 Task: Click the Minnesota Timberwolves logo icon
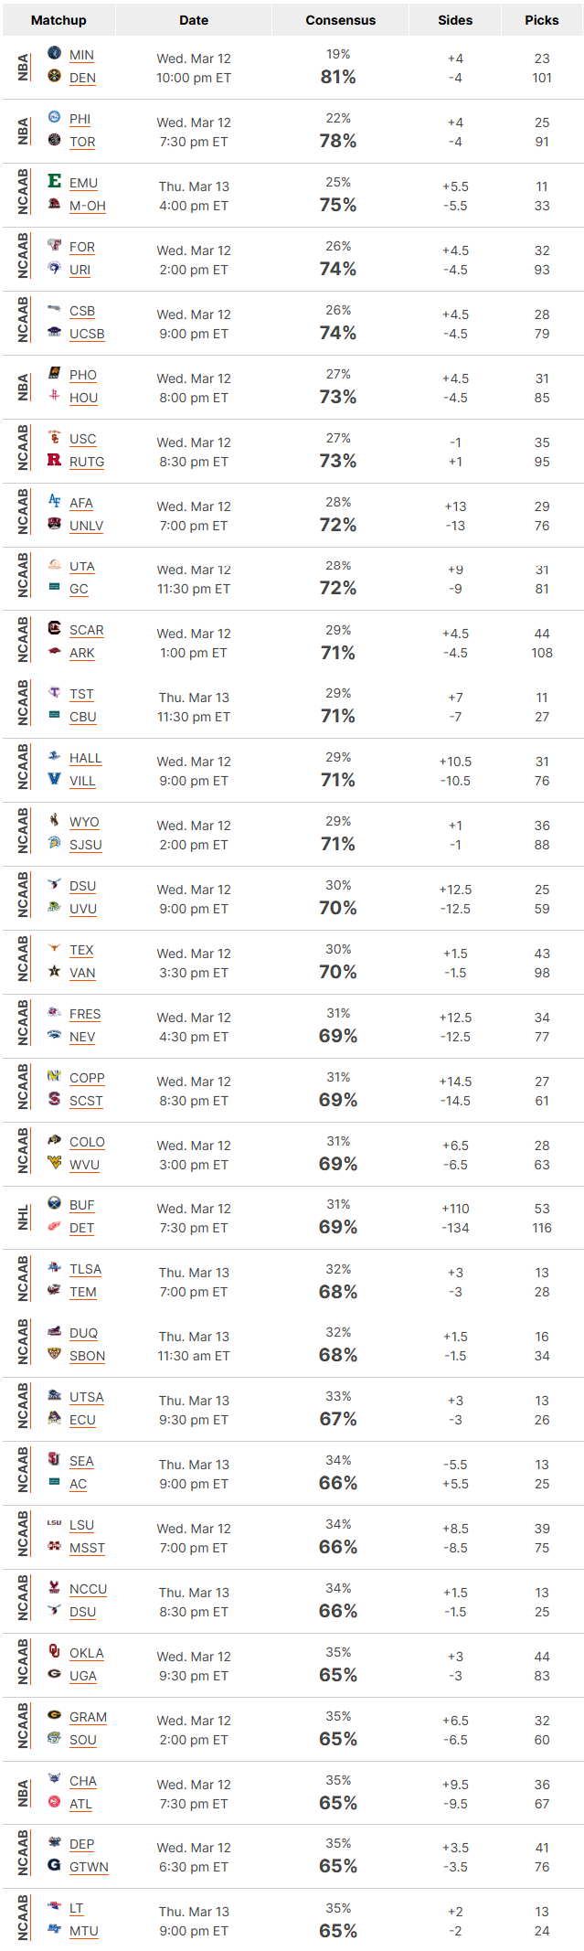[x=54, y=54]
